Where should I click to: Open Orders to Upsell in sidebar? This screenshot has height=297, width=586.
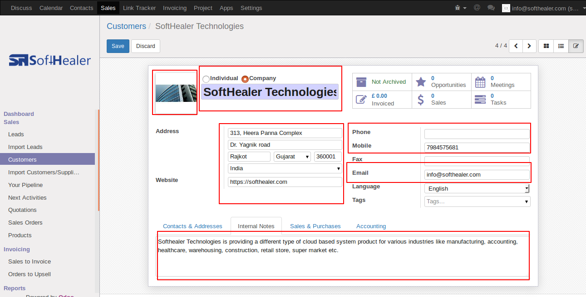click(30, 274)
